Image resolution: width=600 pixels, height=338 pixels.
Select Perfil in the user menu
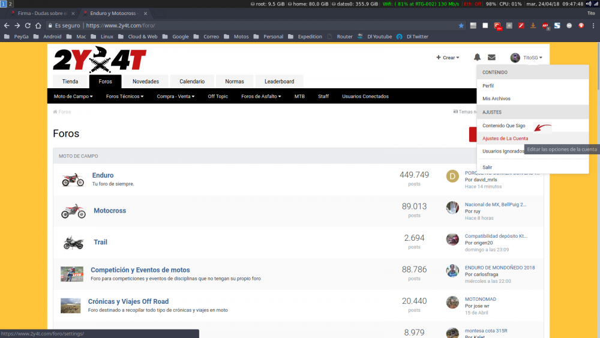point(533,86)
